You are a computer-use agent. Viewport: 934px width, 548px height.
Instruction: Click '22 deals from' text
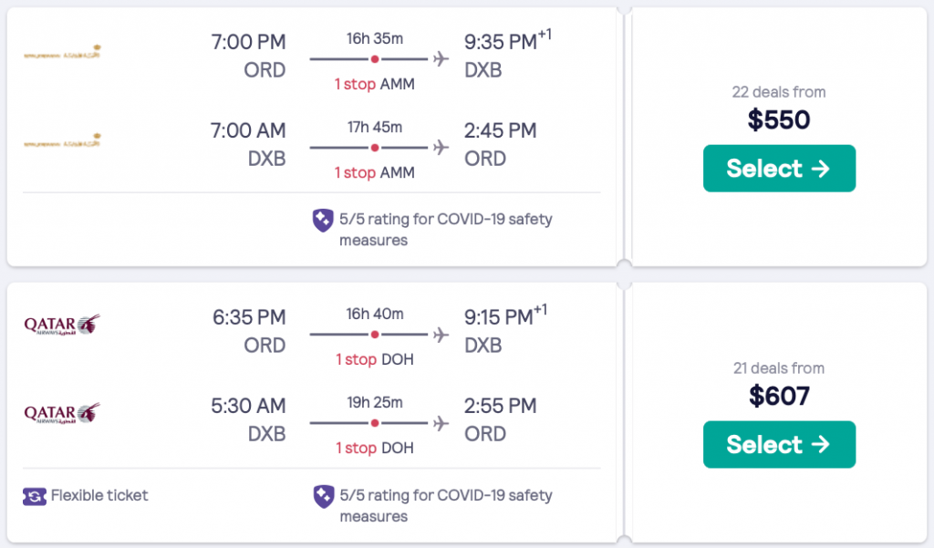coord(779,92)
